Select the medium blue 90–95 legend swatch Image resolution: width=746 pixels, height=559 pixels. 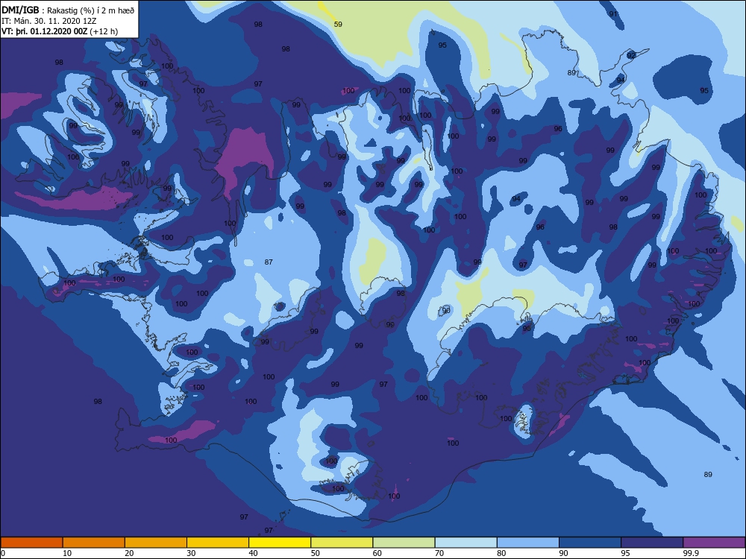[x=590, y=543]
